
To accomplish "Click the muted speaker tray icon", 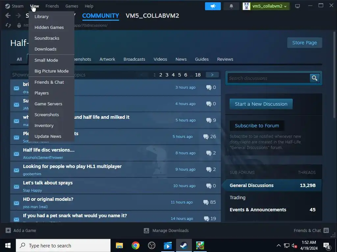I will click(294, 246).
